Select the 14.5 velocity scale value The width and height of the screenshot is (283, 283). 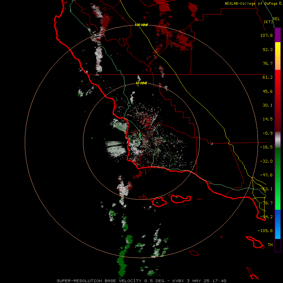coord(268,119)
